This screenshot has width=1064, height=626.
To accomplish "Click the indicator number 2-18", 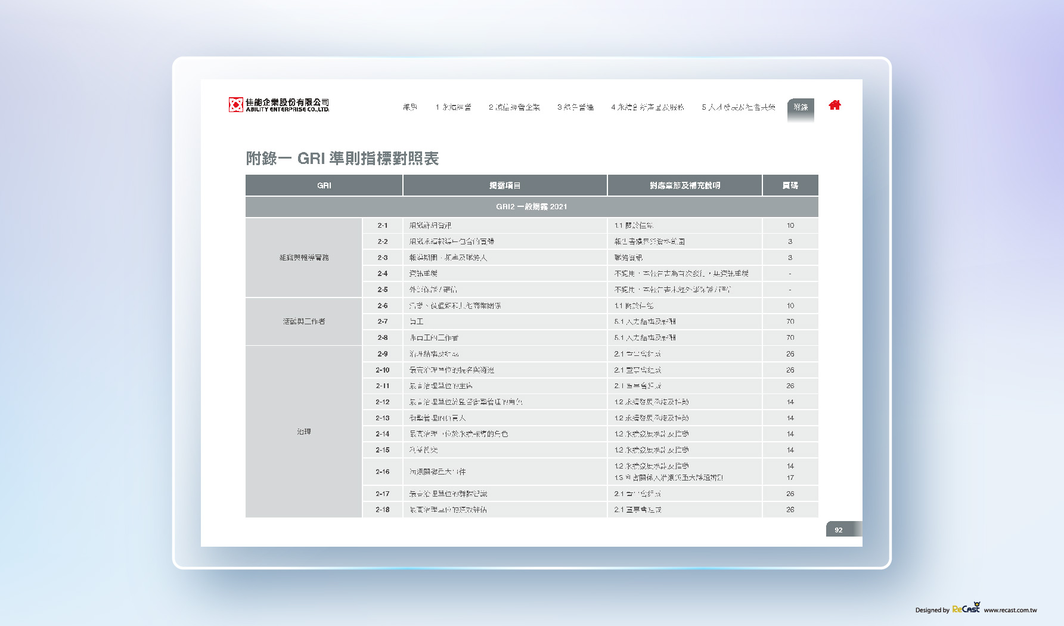I will tap(383, 510).
